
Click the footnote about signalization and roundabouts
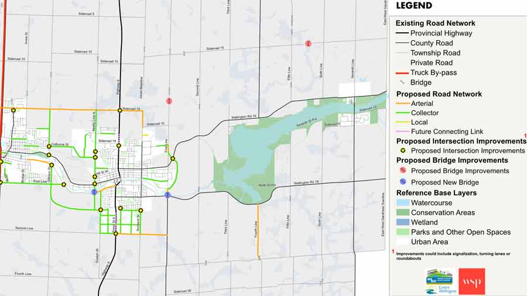[453, 256]
